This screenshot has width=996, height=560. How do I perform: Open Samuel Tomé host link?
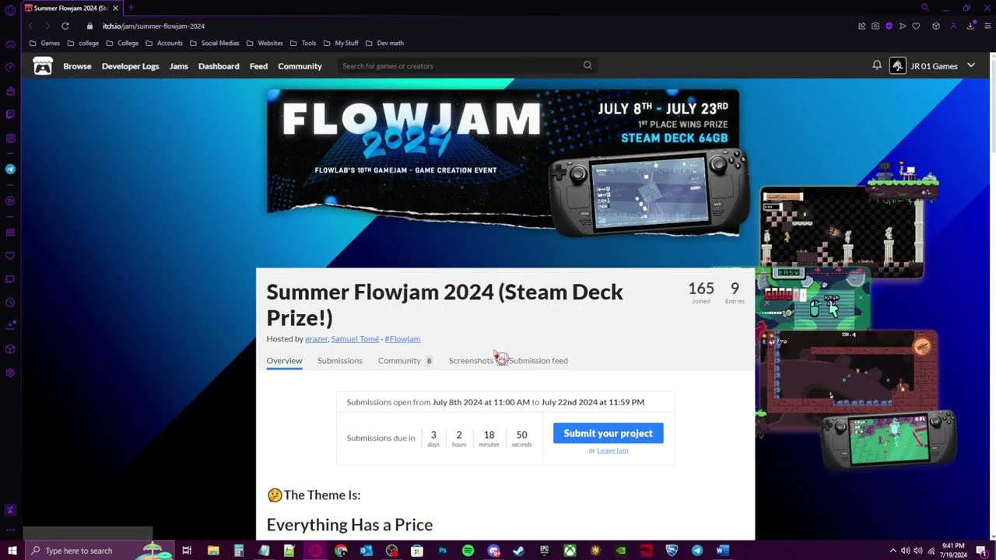[355, 339]
